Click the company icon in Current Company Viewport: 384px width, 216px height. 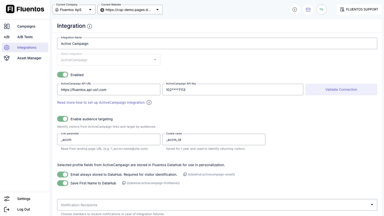coord(57,10)
